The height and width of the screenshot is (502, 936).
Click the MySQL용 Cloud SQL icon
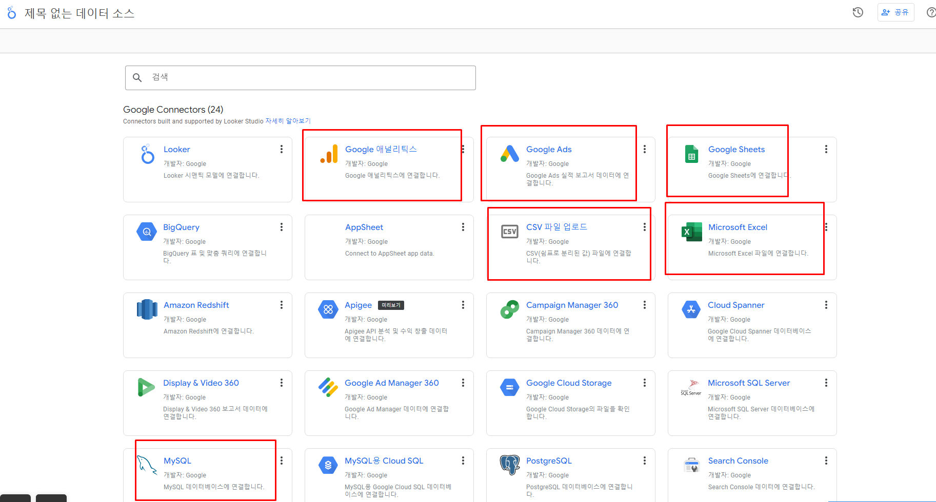pyautogui.click(x=328, y=465)
